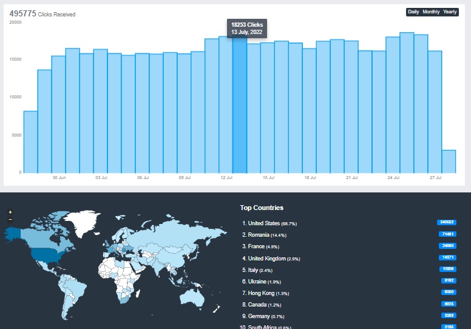Viewport: 471px width, 329px height.
Task: Switch the chart to Daily view
Action: (413, 12)
